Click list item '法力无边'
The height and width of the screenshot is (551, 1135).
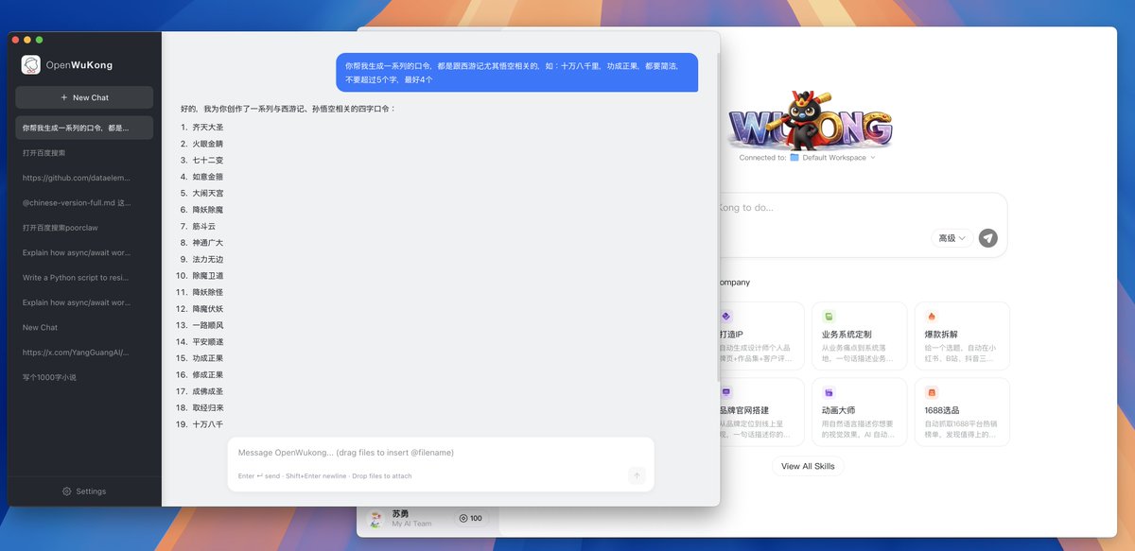coord(208,260)
